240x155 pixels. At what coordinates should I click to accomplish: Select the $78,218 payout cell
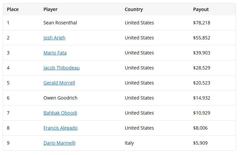[x=202, y=23]
